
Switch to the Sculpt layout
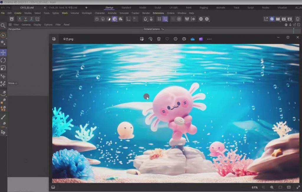click(157, 8)
